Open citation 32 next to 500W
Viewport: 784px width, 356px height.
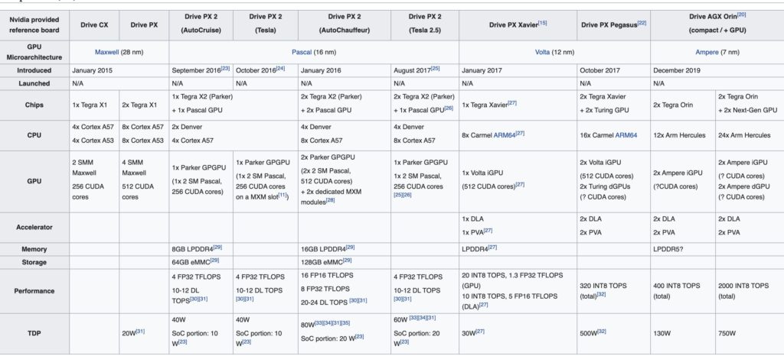click(x=600, y=332)
